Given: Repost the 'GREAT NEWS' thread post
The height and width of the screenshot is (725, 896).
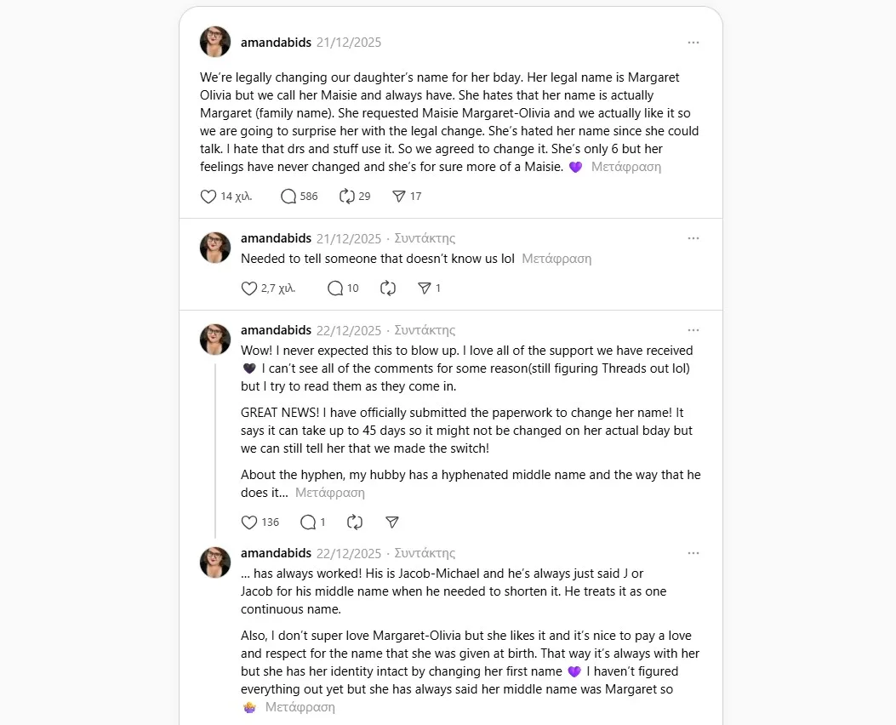Looking at the screenshot, I should coord(356,522).
